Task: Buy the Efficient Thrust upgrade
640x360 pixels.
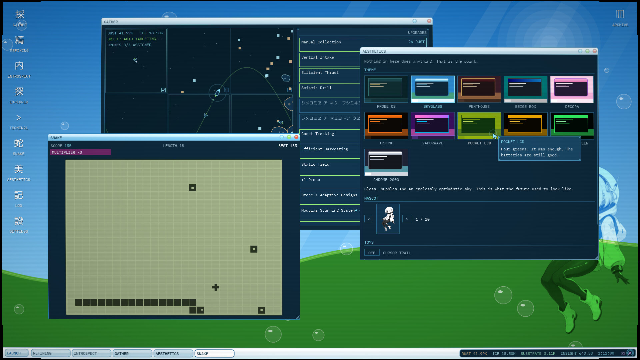Action: (330, 75)
